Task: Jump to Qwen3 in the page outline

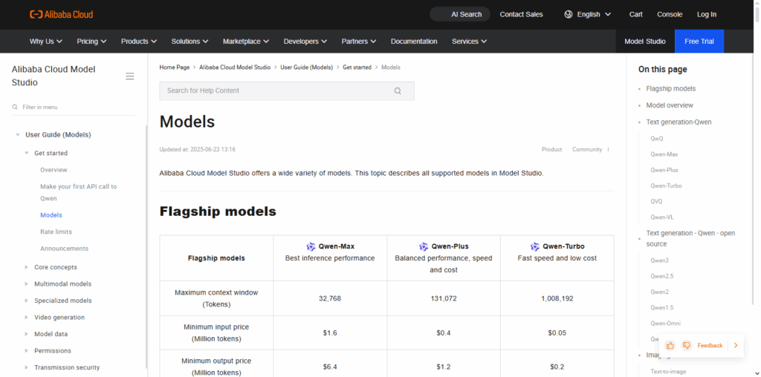Action: click(660, 260)
